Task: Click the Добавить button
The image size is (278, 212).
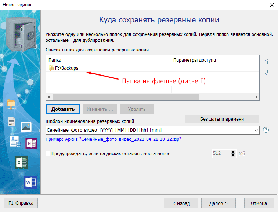Action: pyautogui.click(x=63, y=109)
